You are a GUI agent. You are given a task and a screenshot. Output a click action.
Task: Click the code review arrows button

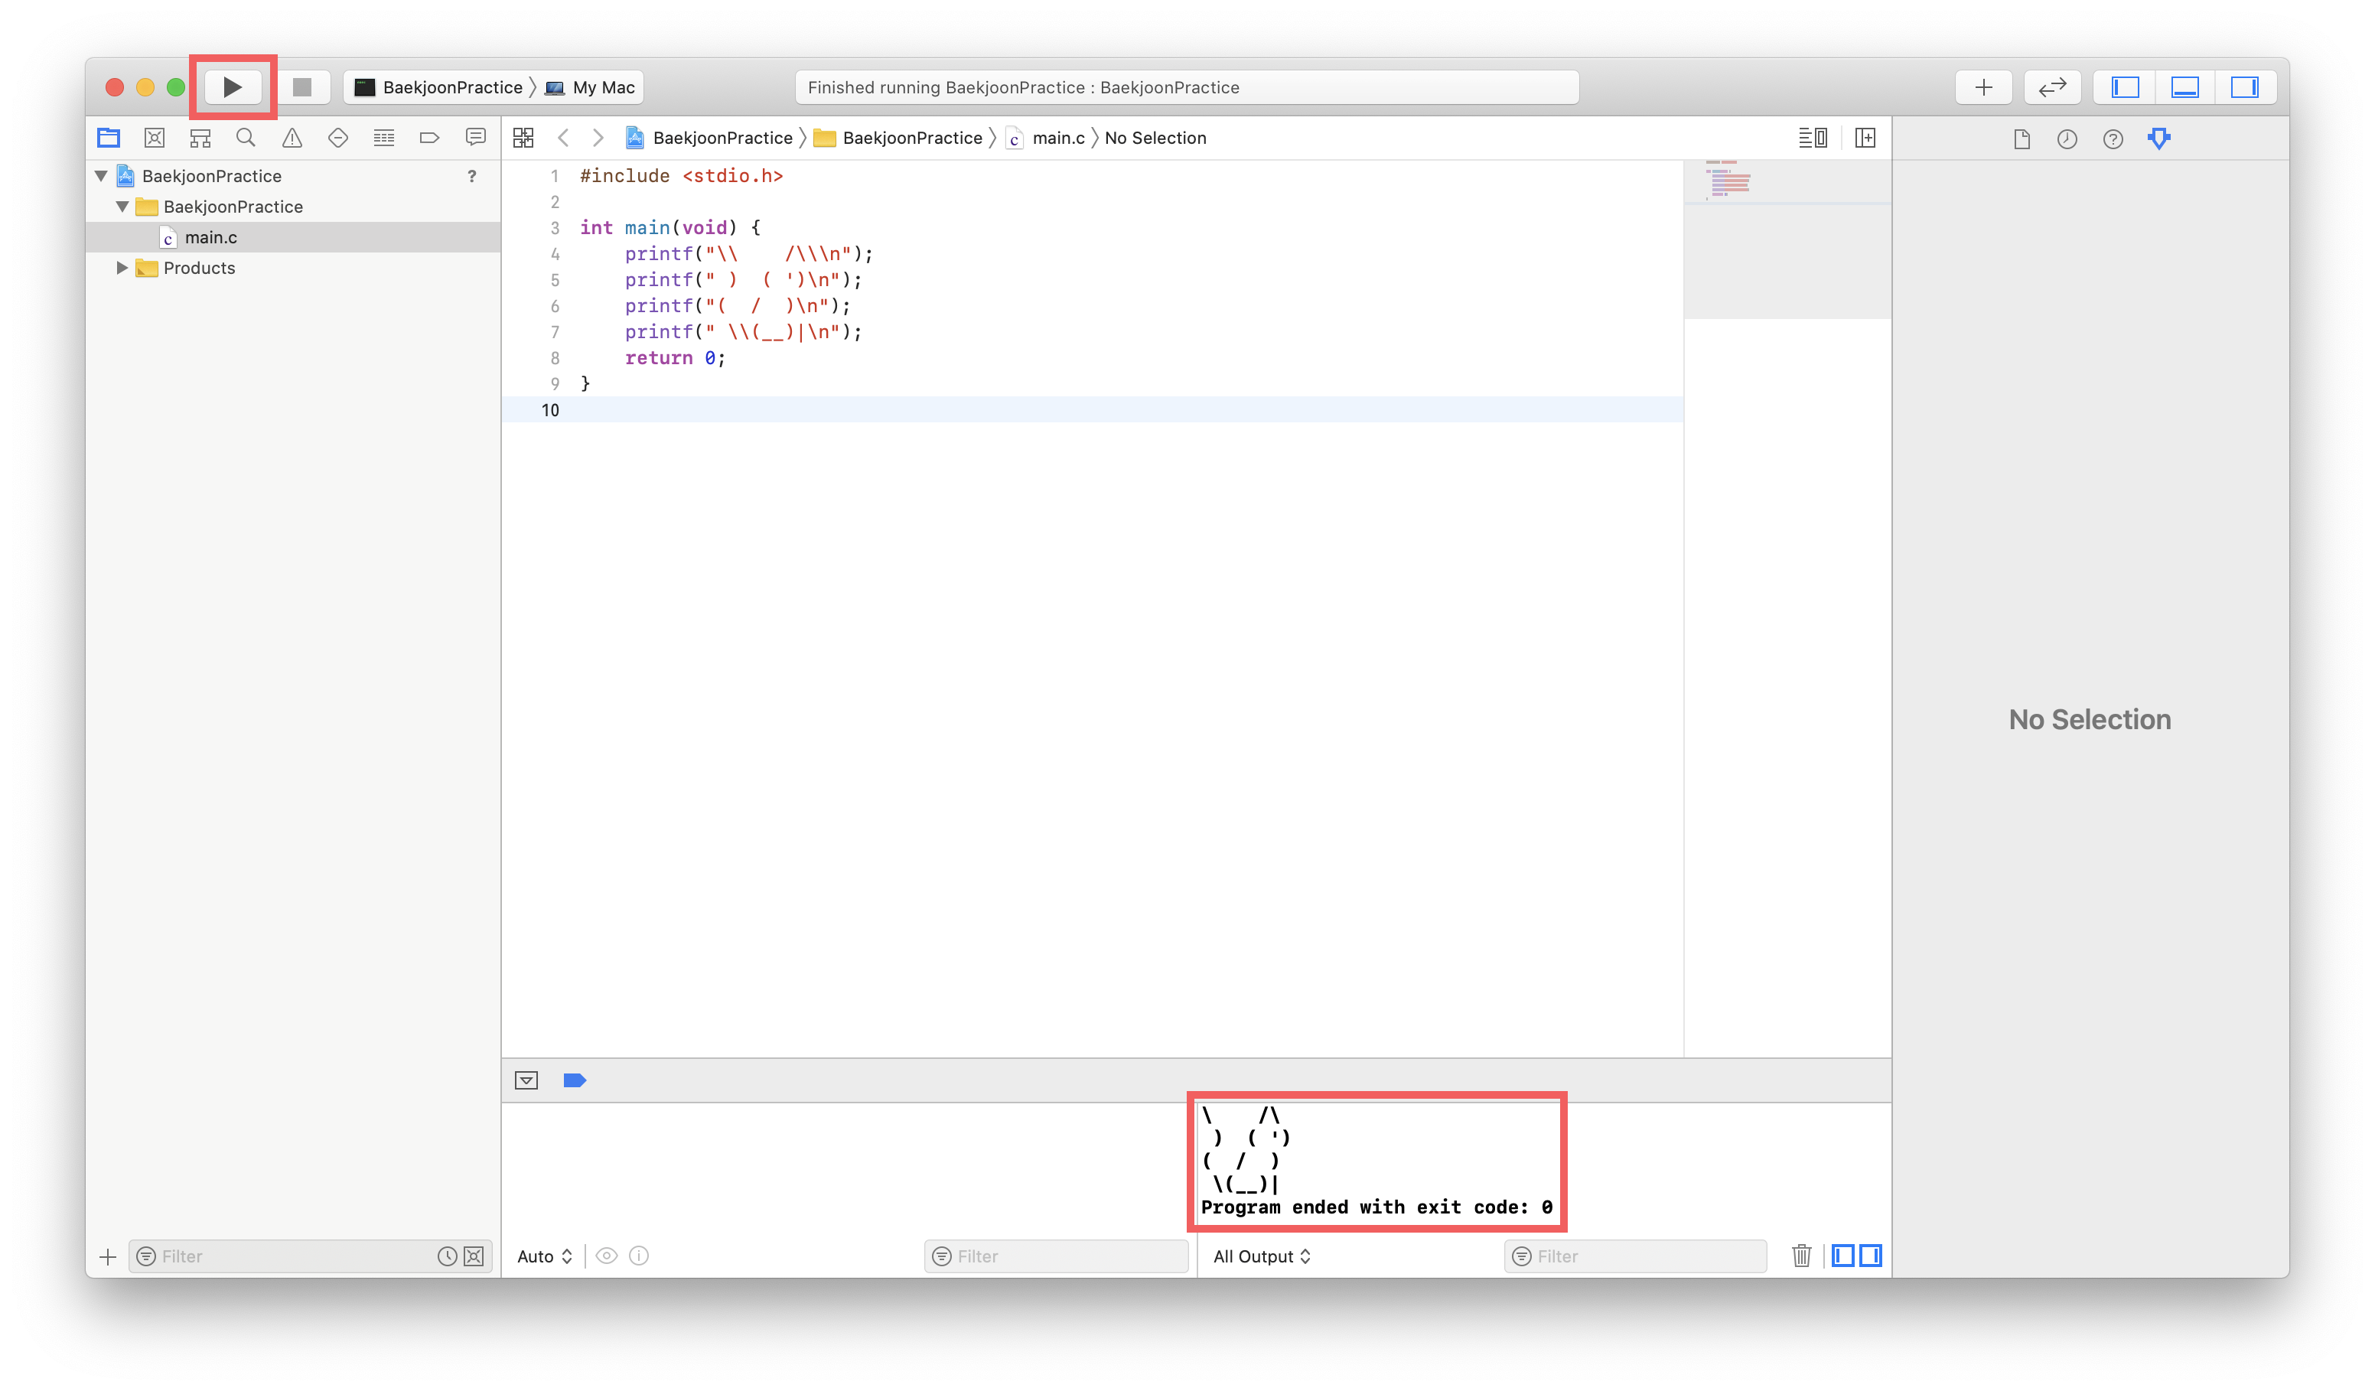click(2052, 88)
